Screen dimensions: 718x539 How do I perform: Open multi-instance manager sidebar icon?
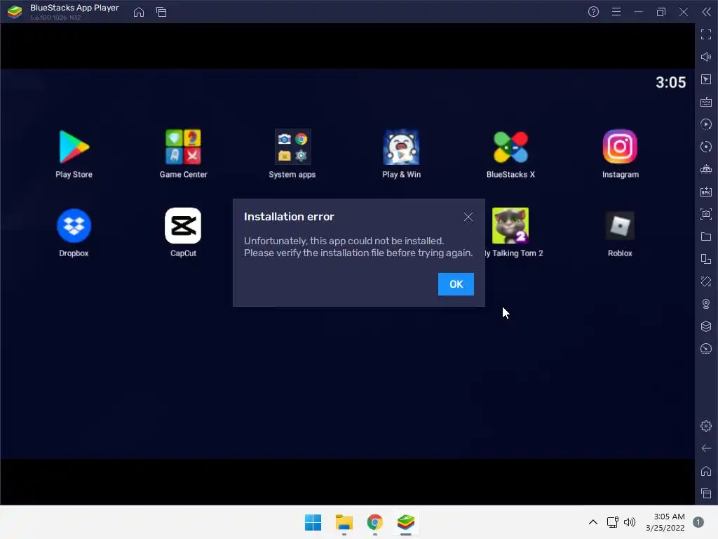706,259
